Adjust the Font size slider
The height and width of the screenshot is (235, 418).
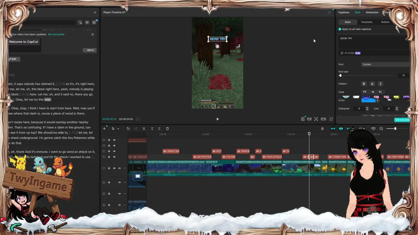(x=340, y=75)
